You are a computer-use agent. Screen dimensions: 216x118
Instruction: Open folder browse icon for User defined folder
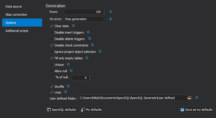[189, 98]
